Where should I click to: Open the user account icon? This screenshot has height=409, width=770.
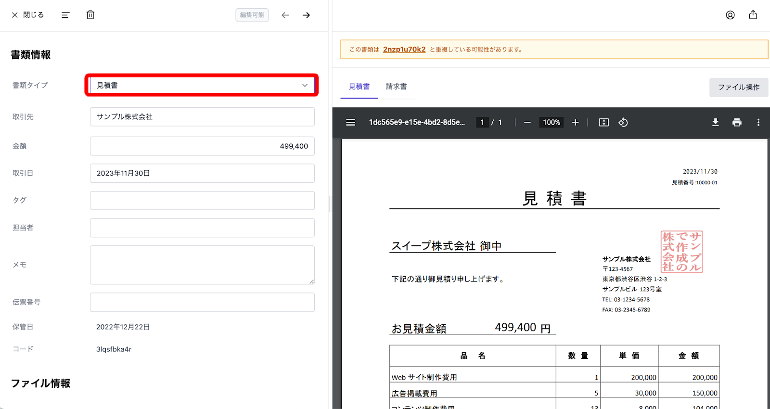pos(730,15)
